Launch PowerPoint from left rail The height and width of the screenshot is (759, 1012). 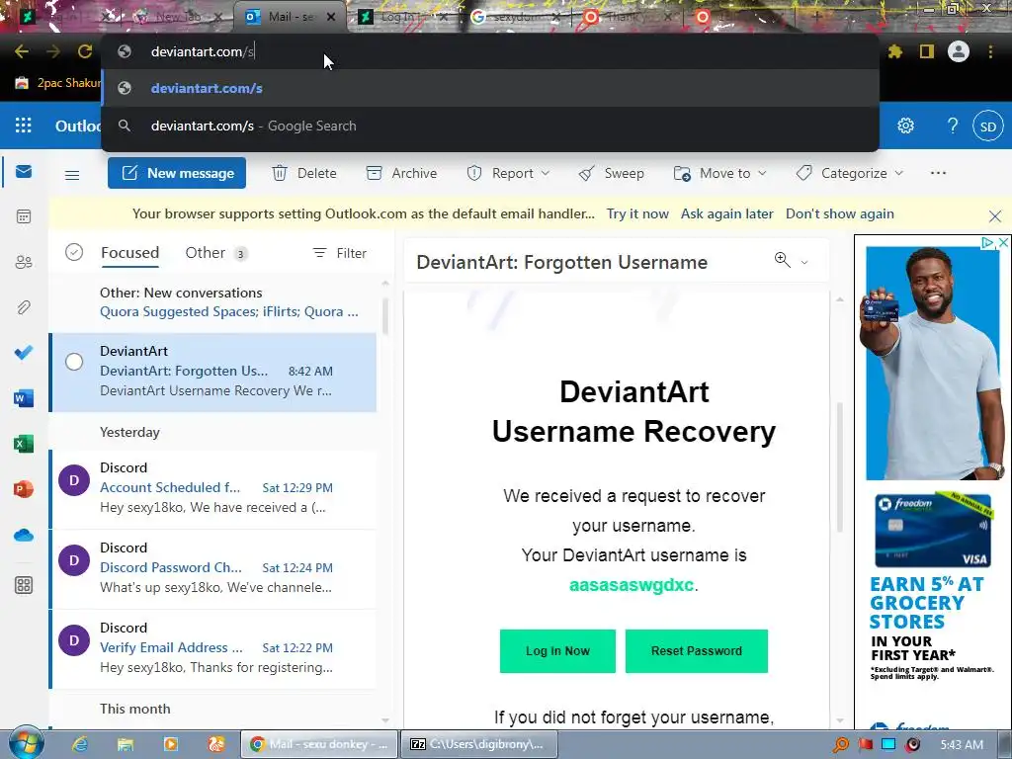point(24,489)
